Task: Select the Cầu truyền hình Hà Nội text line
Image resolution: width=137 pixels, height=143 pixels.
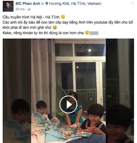Action: 31,17
